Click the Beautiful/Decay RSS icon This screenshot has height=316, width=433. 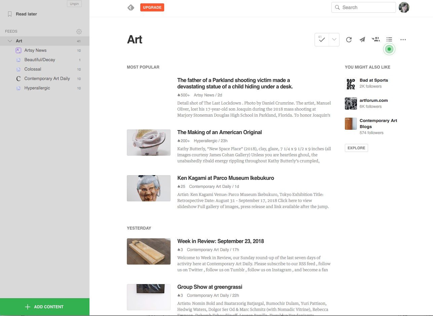pyautogui.click(x=19, y=60)
